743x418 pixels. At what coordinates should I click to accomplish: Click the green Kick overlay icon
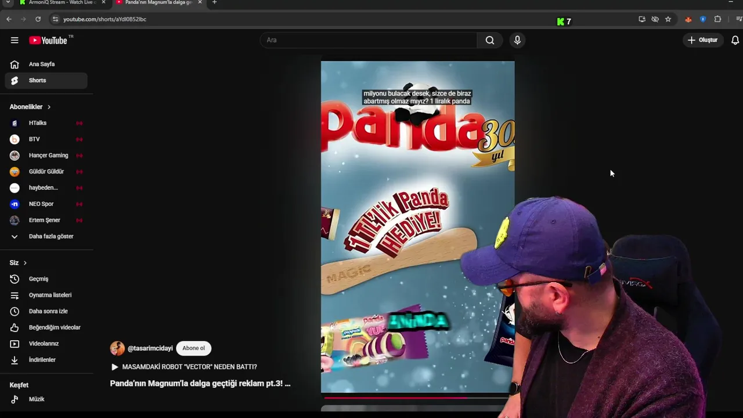coord(560,21)
